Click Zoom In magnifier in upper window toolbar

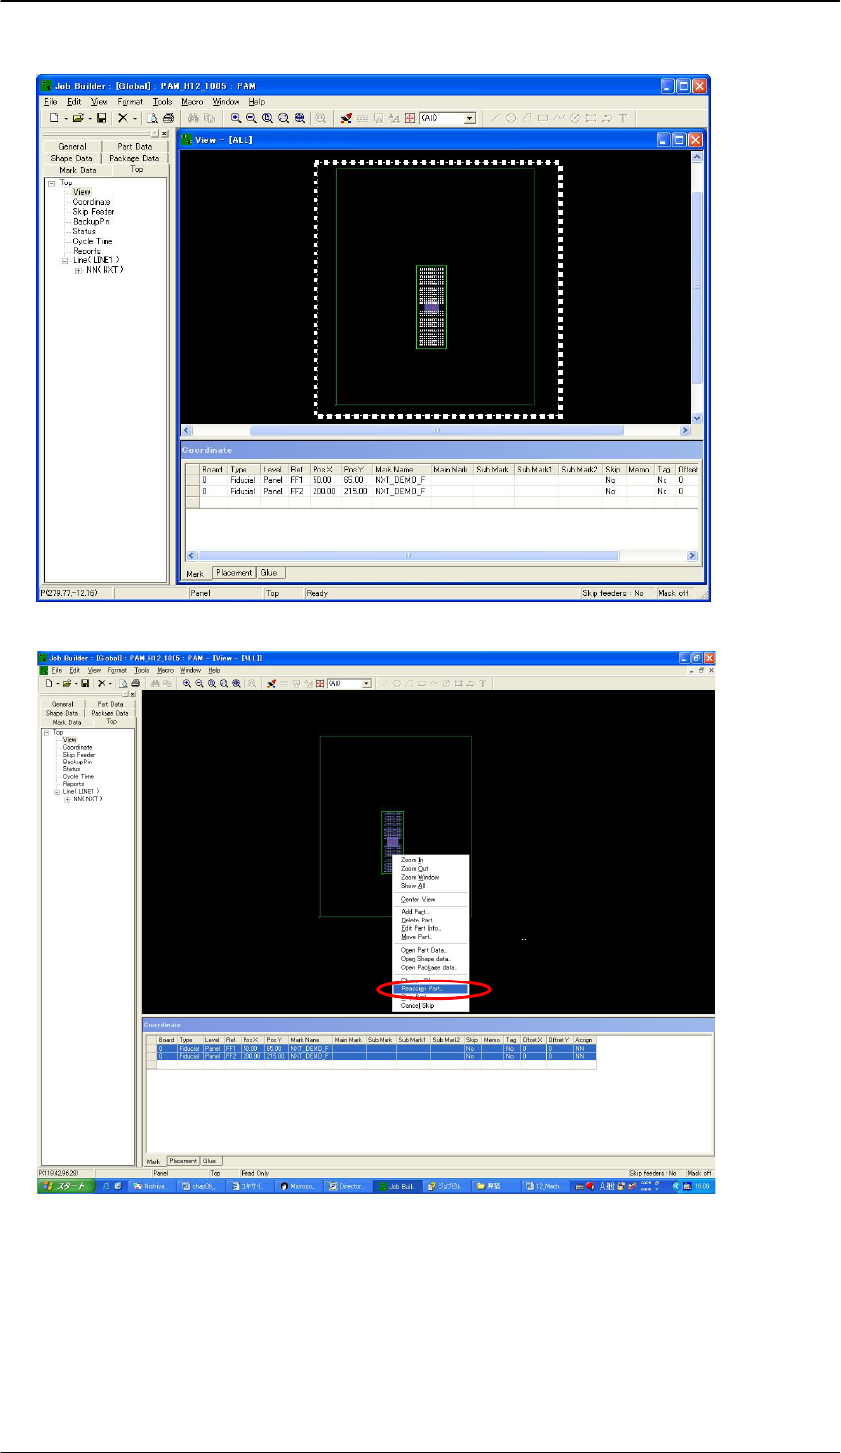click(x=237, y=118)
